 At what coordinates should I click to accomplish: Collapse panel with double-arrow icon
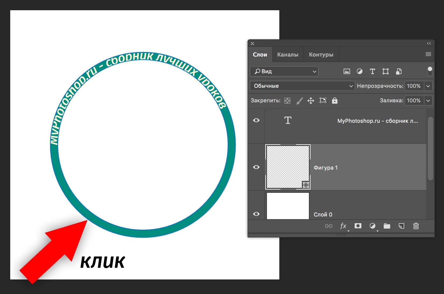(429, 43)
